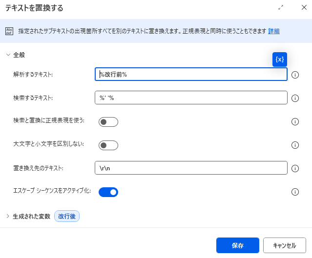Open the 詳細 link
This screenshot has width=312, height=258.
[274, 31]
